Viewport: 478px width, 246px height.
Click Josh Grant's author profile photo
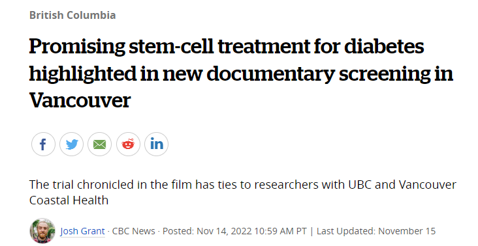click(42, 231)
